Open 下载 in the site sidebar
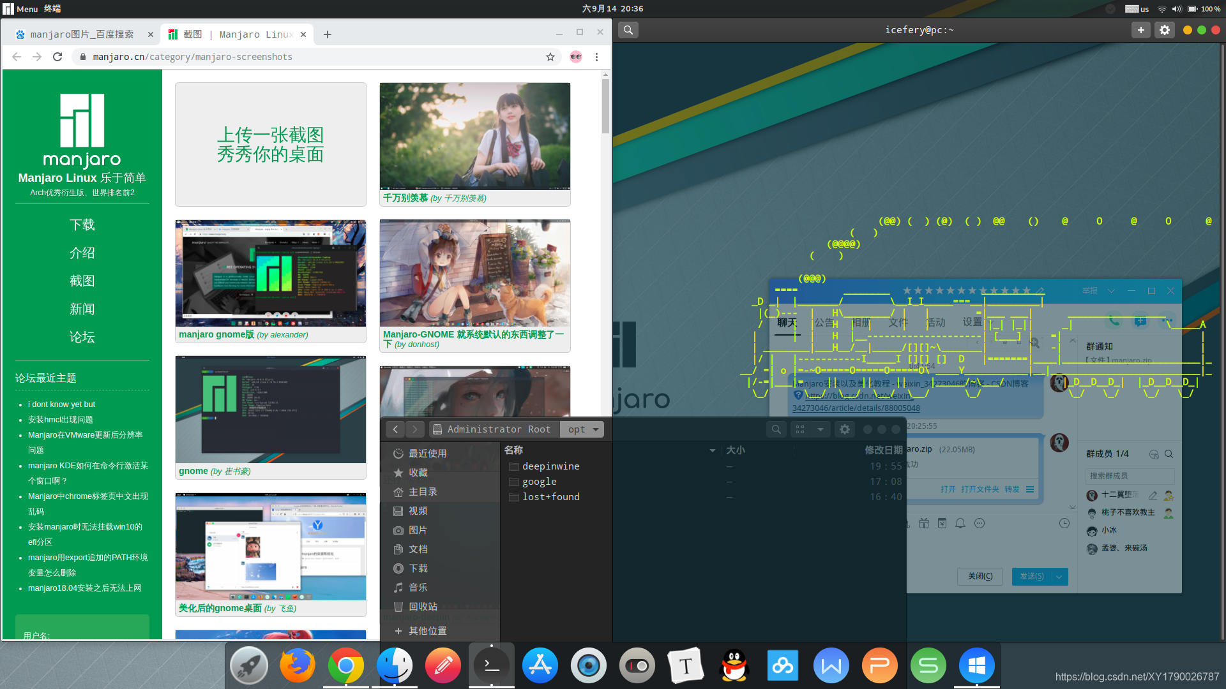 coord(82,225)
